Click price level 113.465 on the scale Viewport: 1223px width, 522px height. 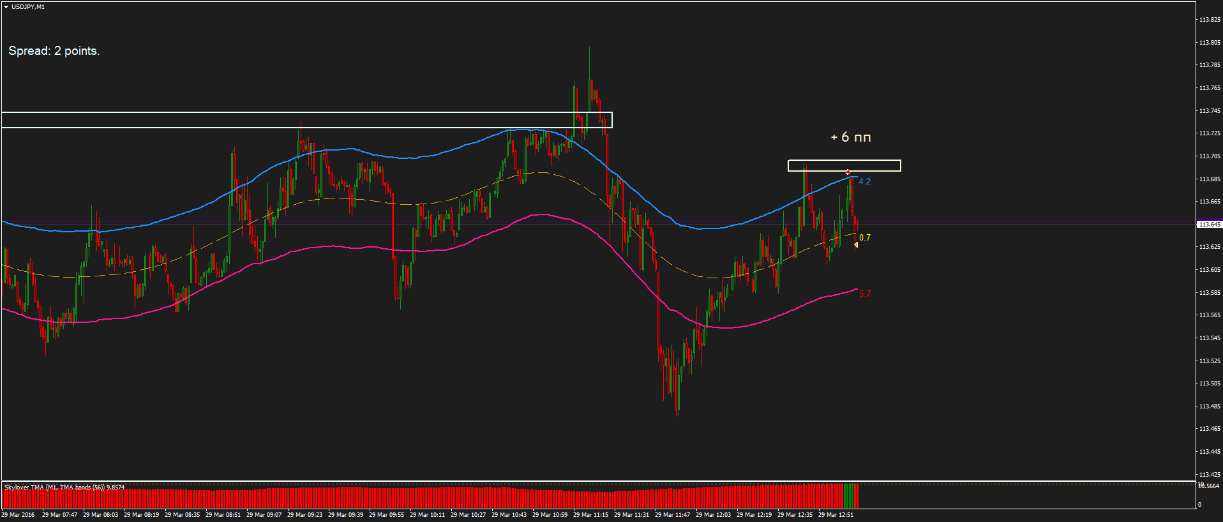pyautogui.click(x=1210, y=429)
